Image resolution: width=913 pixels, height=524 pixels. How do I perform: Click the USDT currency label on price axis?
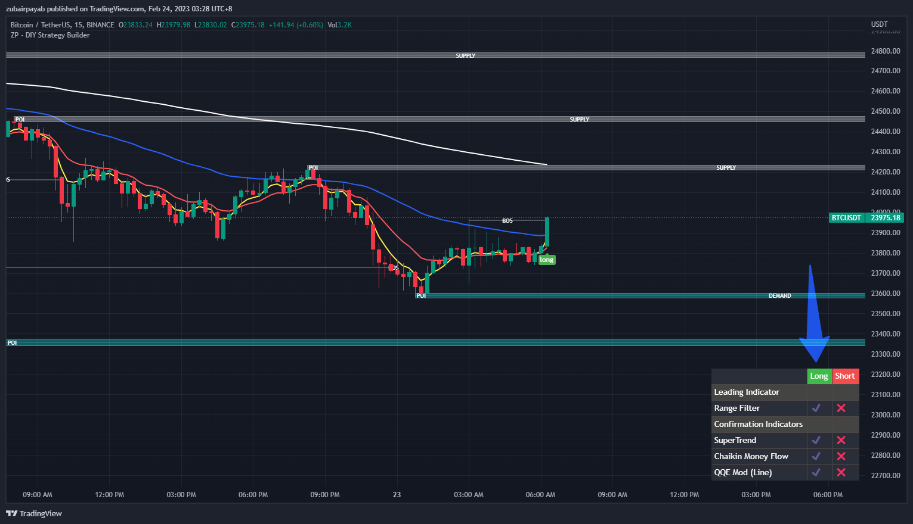pyautogui.click(x=879, y=24)
